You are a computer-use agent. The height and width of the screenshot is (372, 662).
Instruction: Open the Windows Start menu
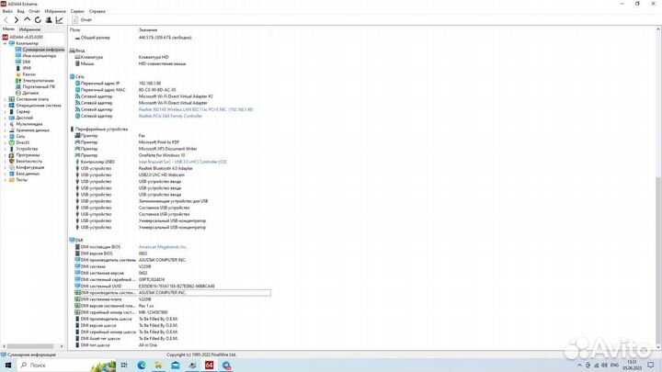pyautogui.click(x=8, y=366)
